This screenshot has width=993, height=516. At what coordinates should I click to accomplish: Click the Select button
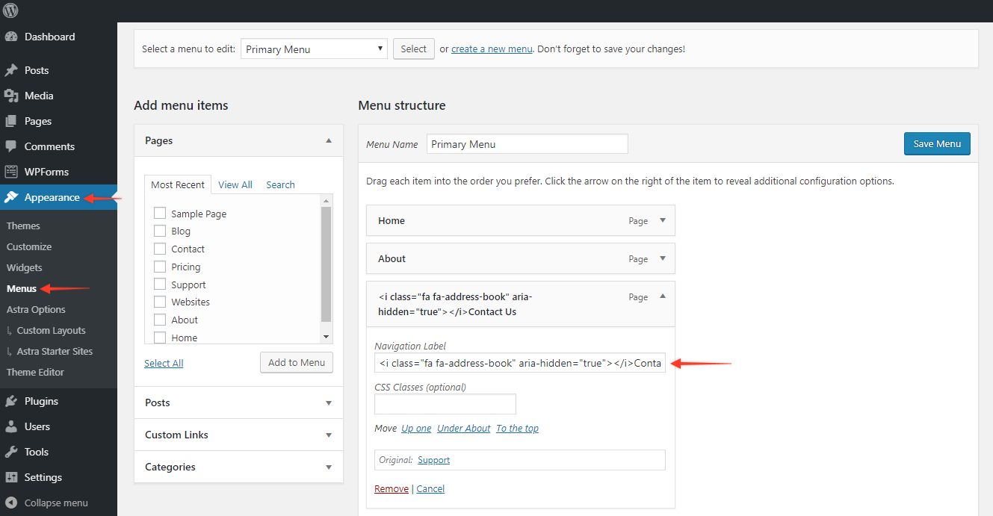[413, 49]
